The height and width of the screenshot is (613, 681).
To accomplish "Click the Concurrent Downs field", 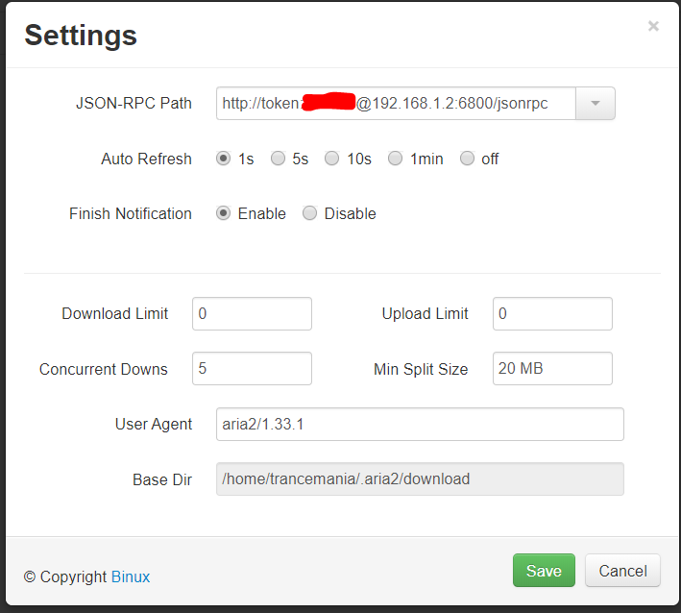I will click(x=252, y=368).
